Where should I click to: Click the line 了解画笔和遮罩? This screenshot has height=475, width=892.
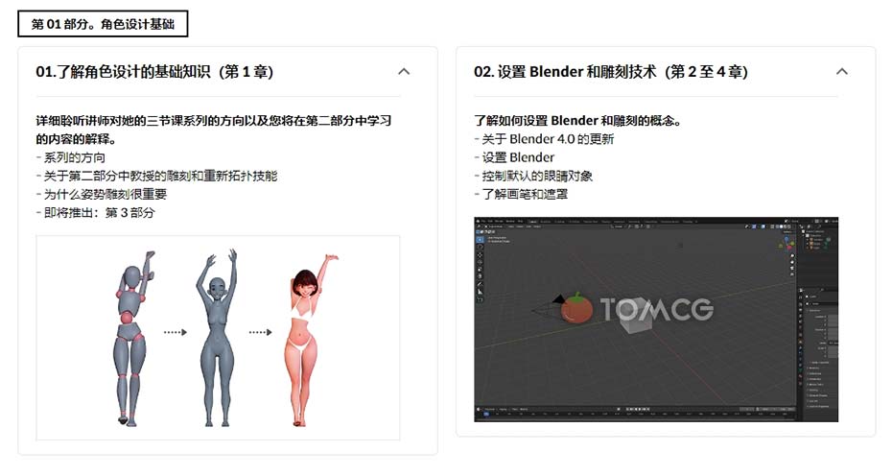point(521,194)
